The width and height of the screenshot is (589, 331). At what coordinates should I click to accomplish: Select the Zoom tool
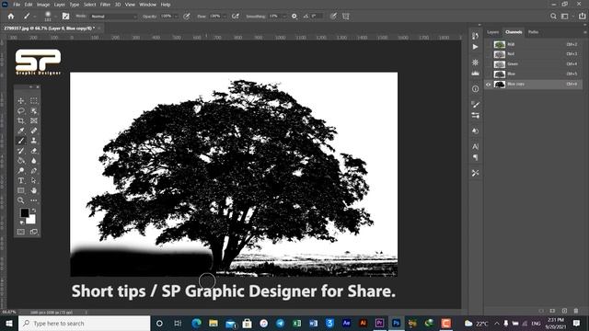pyautogui.click(x=21, y=200)
